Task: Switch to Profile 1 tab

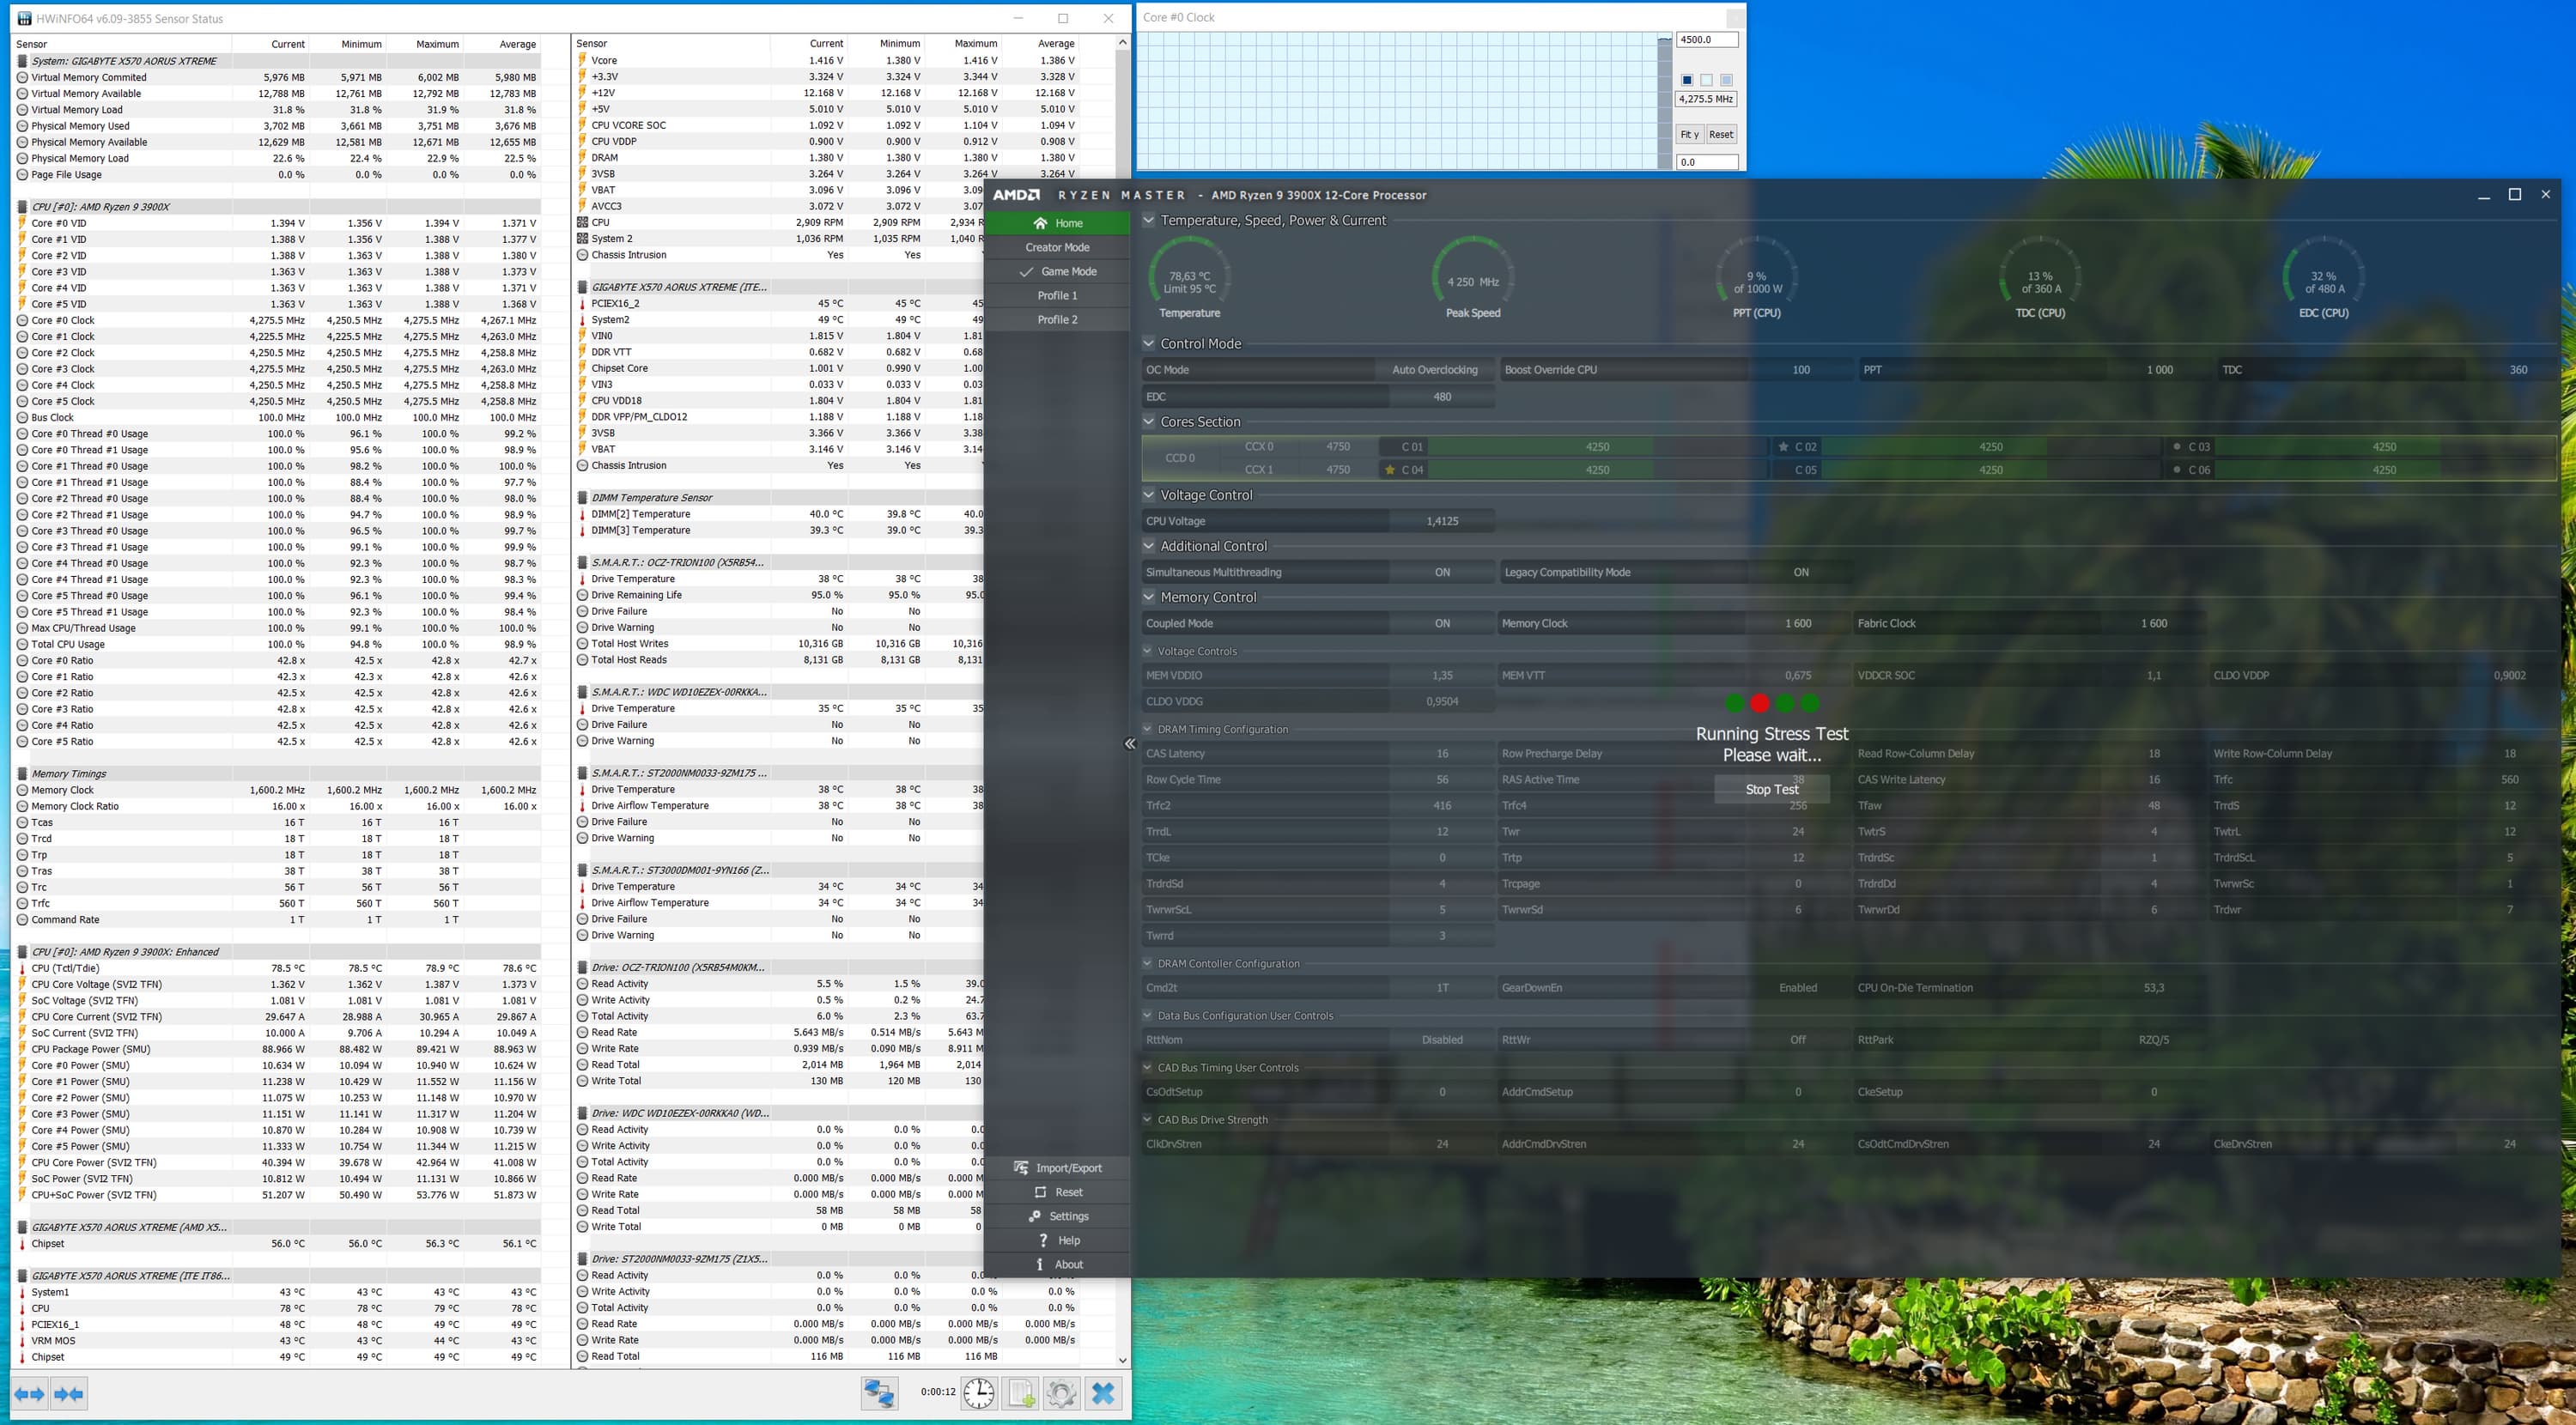Action: [1057, 295]
